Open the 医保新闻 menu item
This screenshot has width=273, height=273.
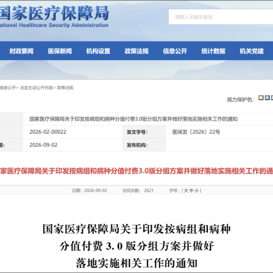coord(60,51)
